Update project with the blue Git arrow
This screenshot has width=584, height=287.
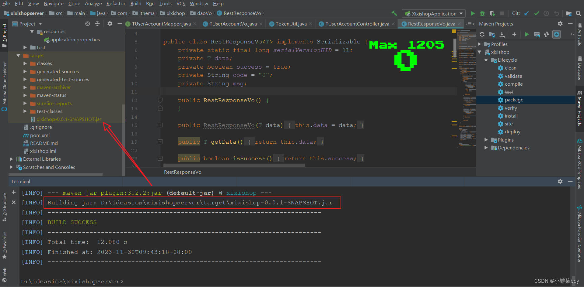coord(527,13)
